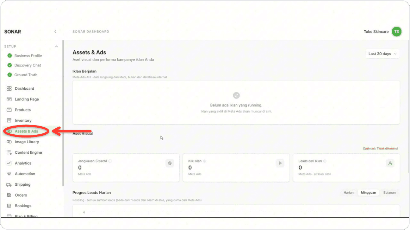This screenshot has height=230, width=410.
Task: Open the Products section
Action: click(x=23, y=110)
